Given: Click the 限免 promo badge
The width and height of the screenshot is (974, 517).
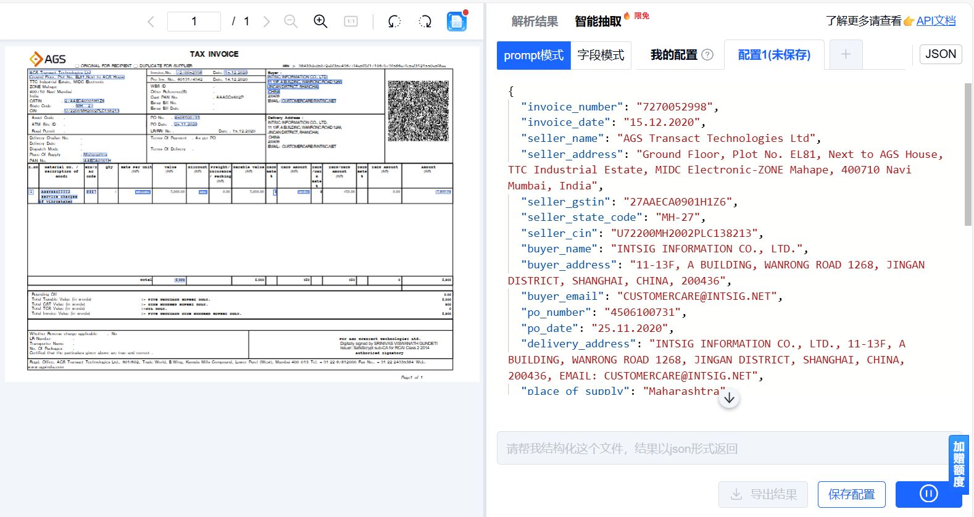Looking at the screenshot, I should click(641, 15).
